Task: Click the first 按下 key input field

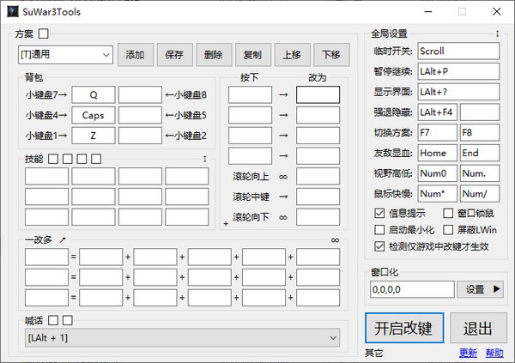Action: 251,95
